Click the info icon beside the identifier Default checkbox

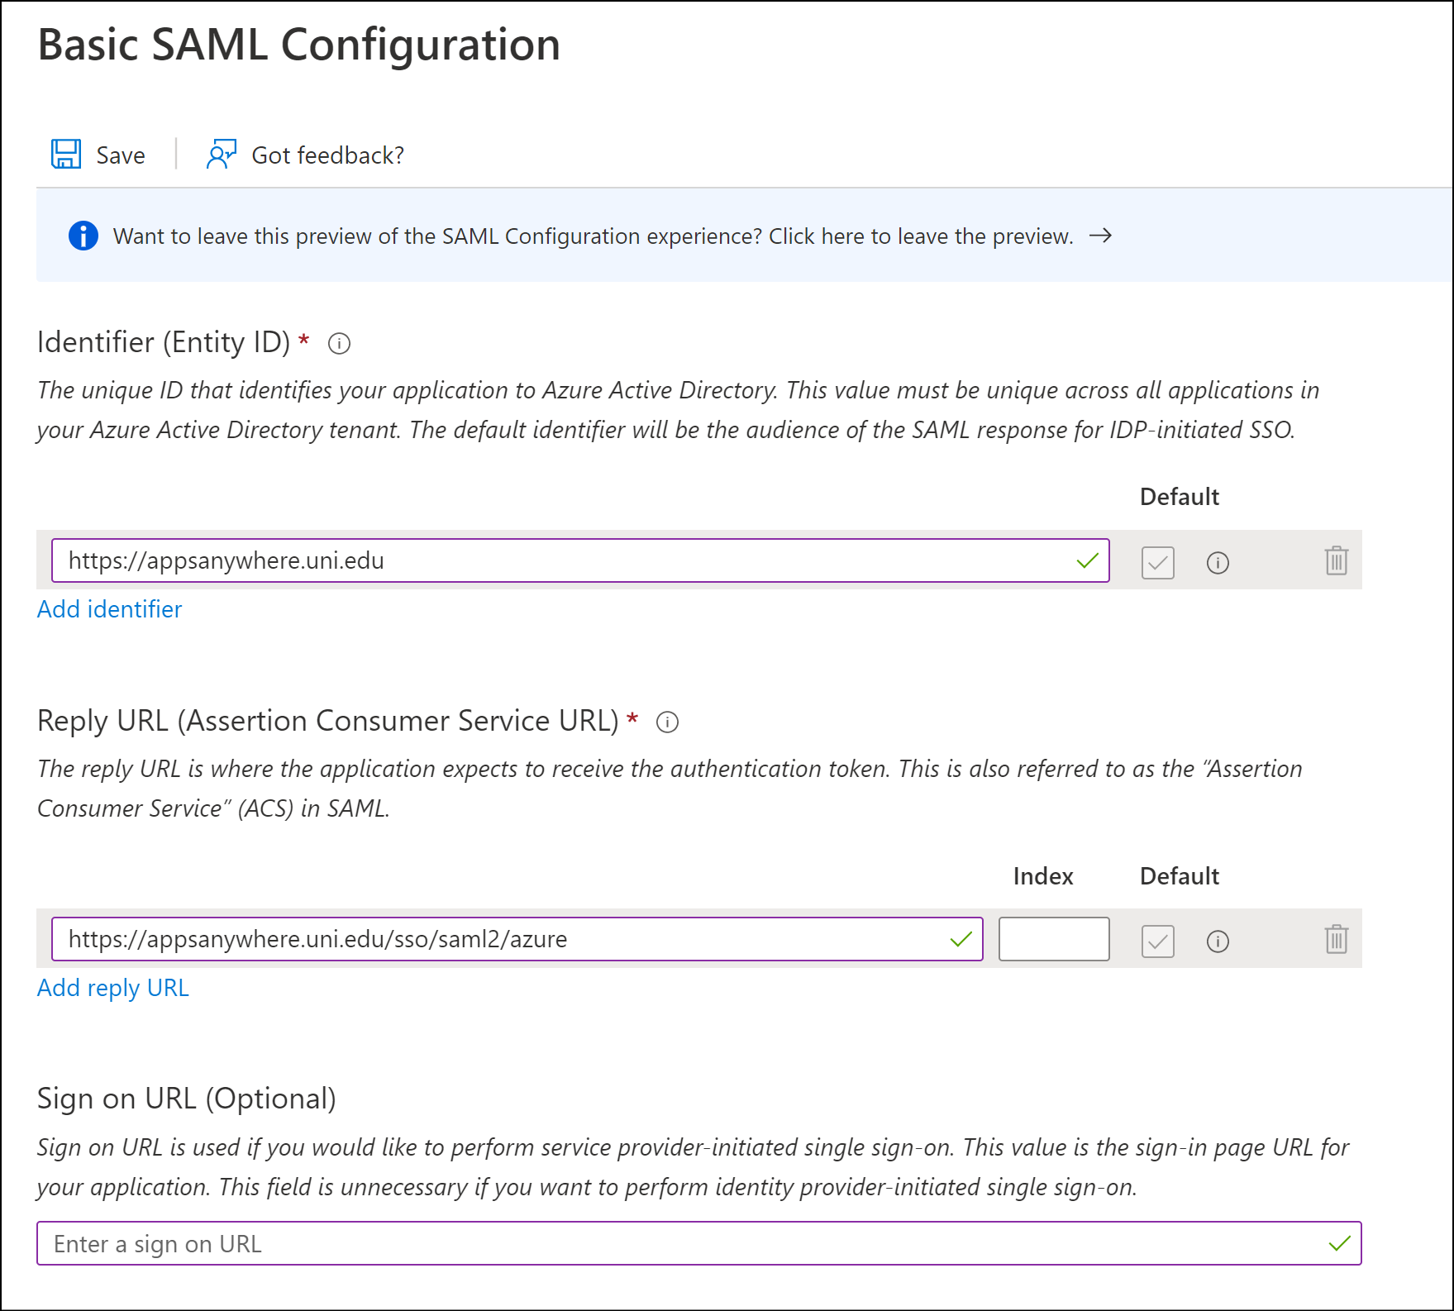point(1217,562)
